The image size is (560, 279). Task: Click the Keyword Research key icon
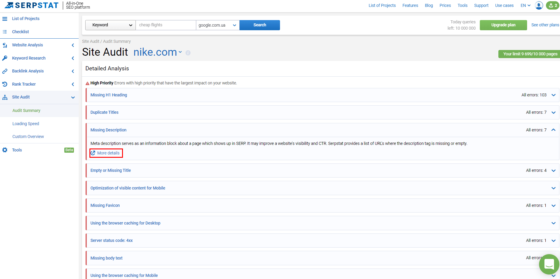tap(5, 58)
